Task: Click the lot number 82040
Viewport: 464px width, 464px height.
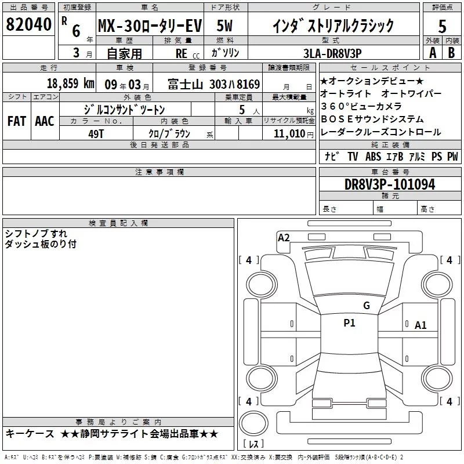Action: 28,24
